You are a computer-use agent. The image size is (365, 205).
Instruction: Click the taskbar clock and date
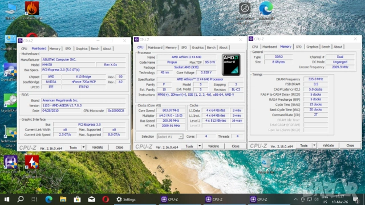(340, 199)
